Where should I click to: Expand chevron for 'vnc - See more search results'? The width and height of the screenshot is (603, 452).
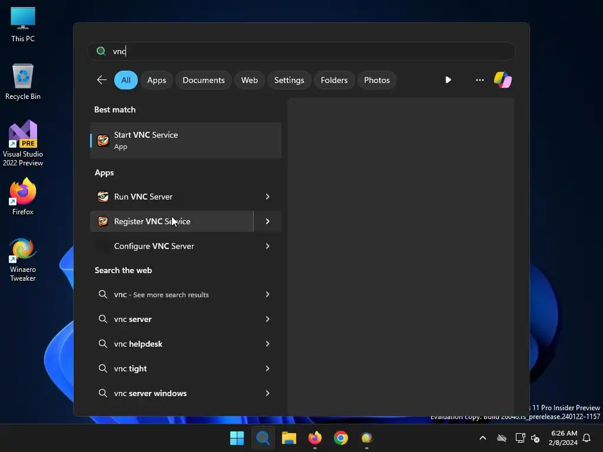pyautogui.click(x=268, y=294)
